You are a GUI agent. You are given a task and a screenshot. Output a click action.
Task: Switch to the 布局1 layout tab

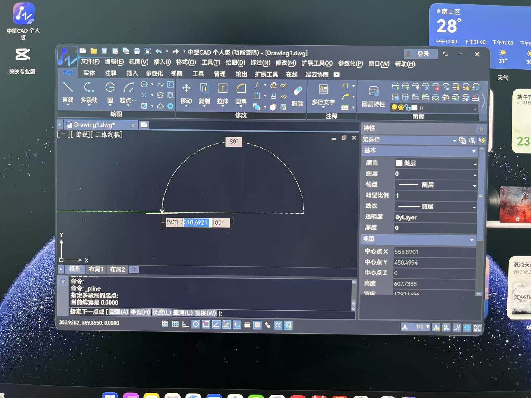96,269
